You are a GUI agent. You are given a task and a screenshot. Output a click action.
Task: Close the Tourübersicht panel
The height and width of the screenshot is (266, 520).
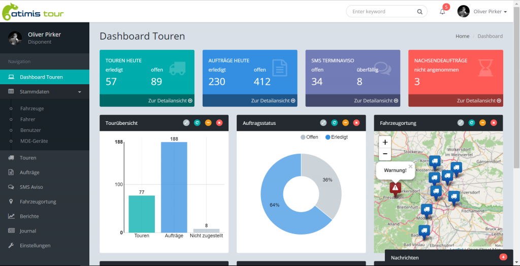(219, 123)
